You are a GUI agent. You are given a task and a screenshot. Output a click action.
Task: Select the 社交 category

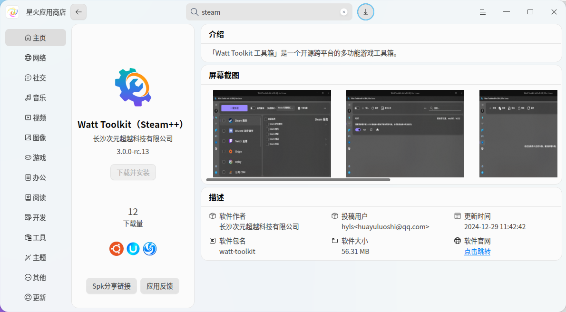[35, 78]
